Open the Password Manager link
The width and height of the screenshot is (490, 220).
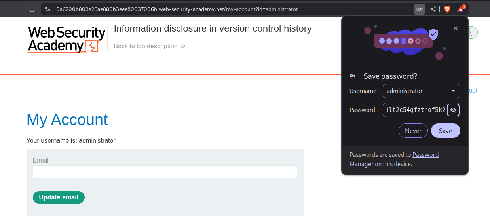point(394,159)
